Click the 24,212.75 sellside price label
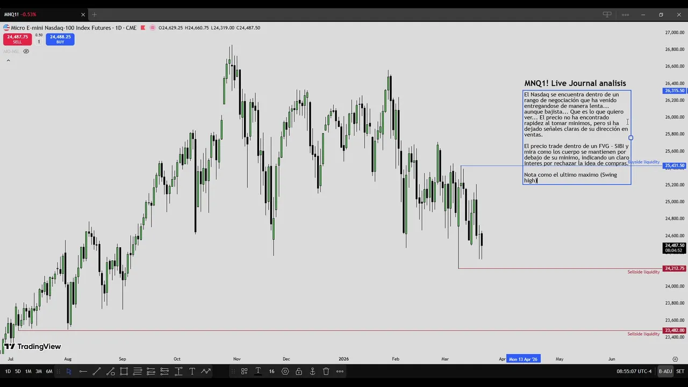The image size is (688, 387). point(675,268)
